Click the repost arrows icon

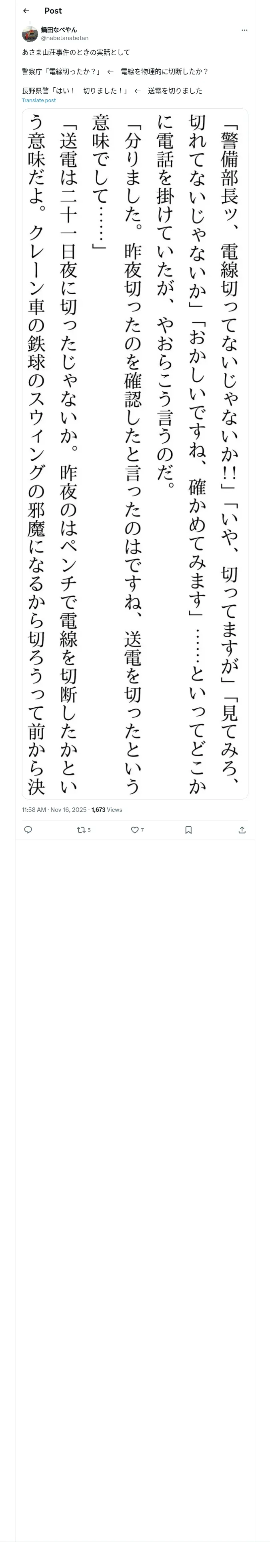81,830
